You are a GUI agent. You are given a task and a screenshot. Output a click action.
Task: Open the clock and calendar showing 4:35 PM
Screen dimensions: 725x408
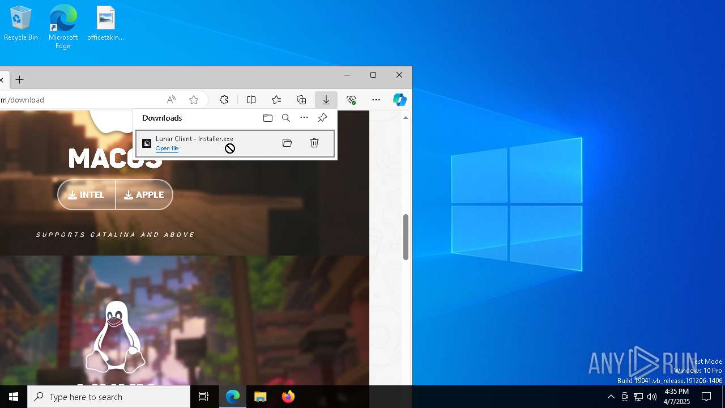coord(676,397)
